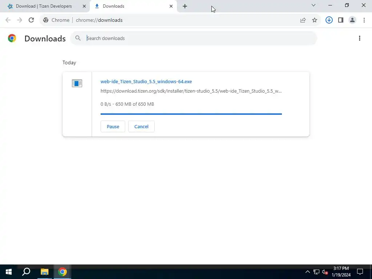This screenshot has width=372, height=279.
Task: Open the Downloads page more actions menu
Action: (x=360, y=38)
